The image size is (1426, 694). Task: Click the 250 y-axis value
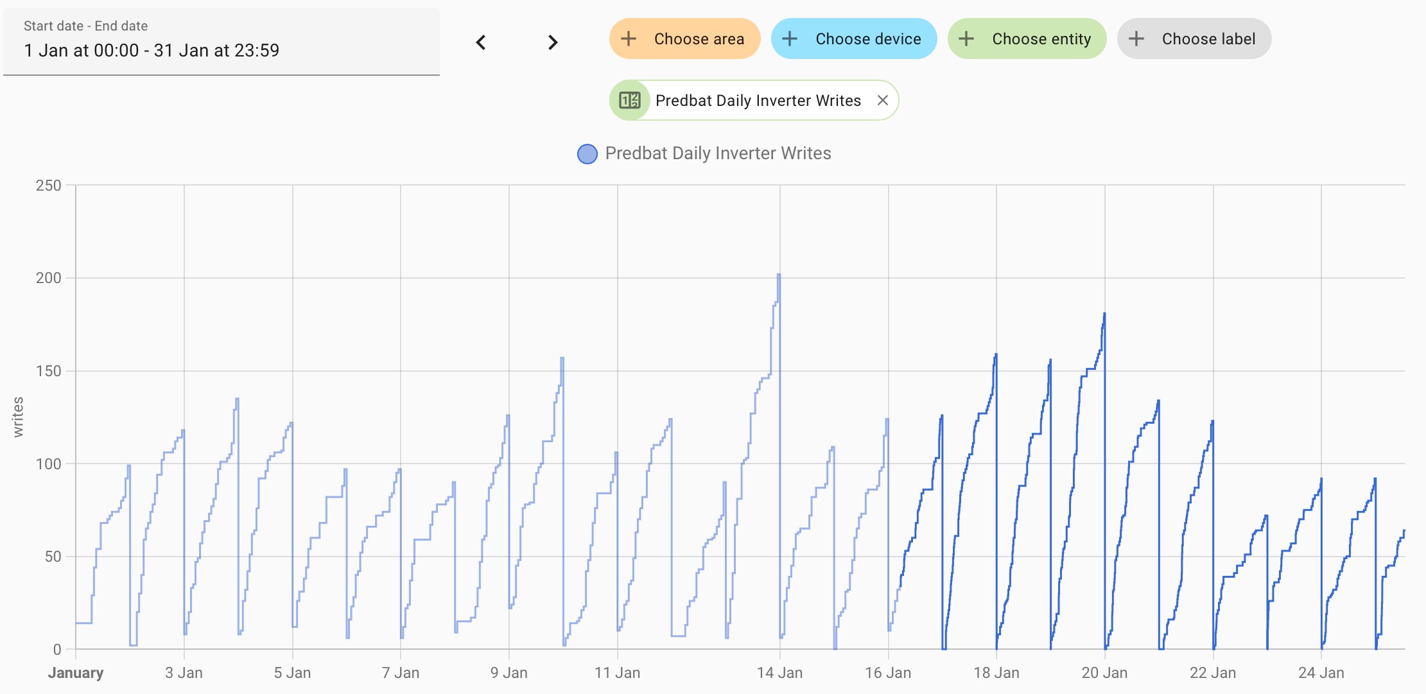(x=49, y=186)
